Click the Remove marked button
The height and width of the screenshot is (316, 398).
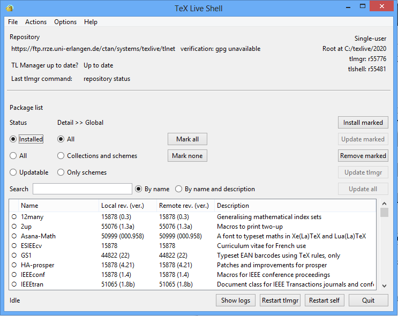pyautogui.click(x=363, y=155)
